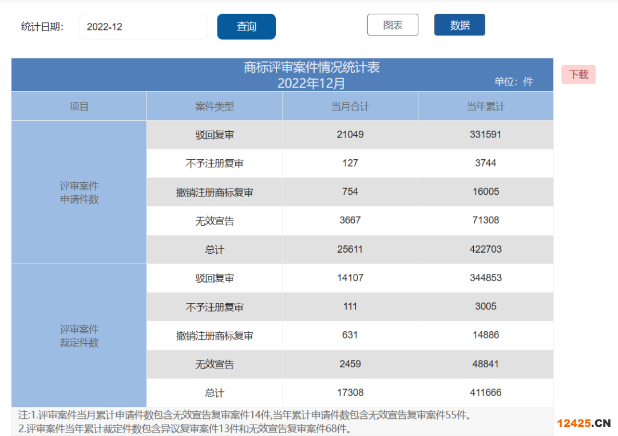This screenshot has height=436, width=618.
Task: Click monthly value 631 cell
Action: click(x=350, y=335)
